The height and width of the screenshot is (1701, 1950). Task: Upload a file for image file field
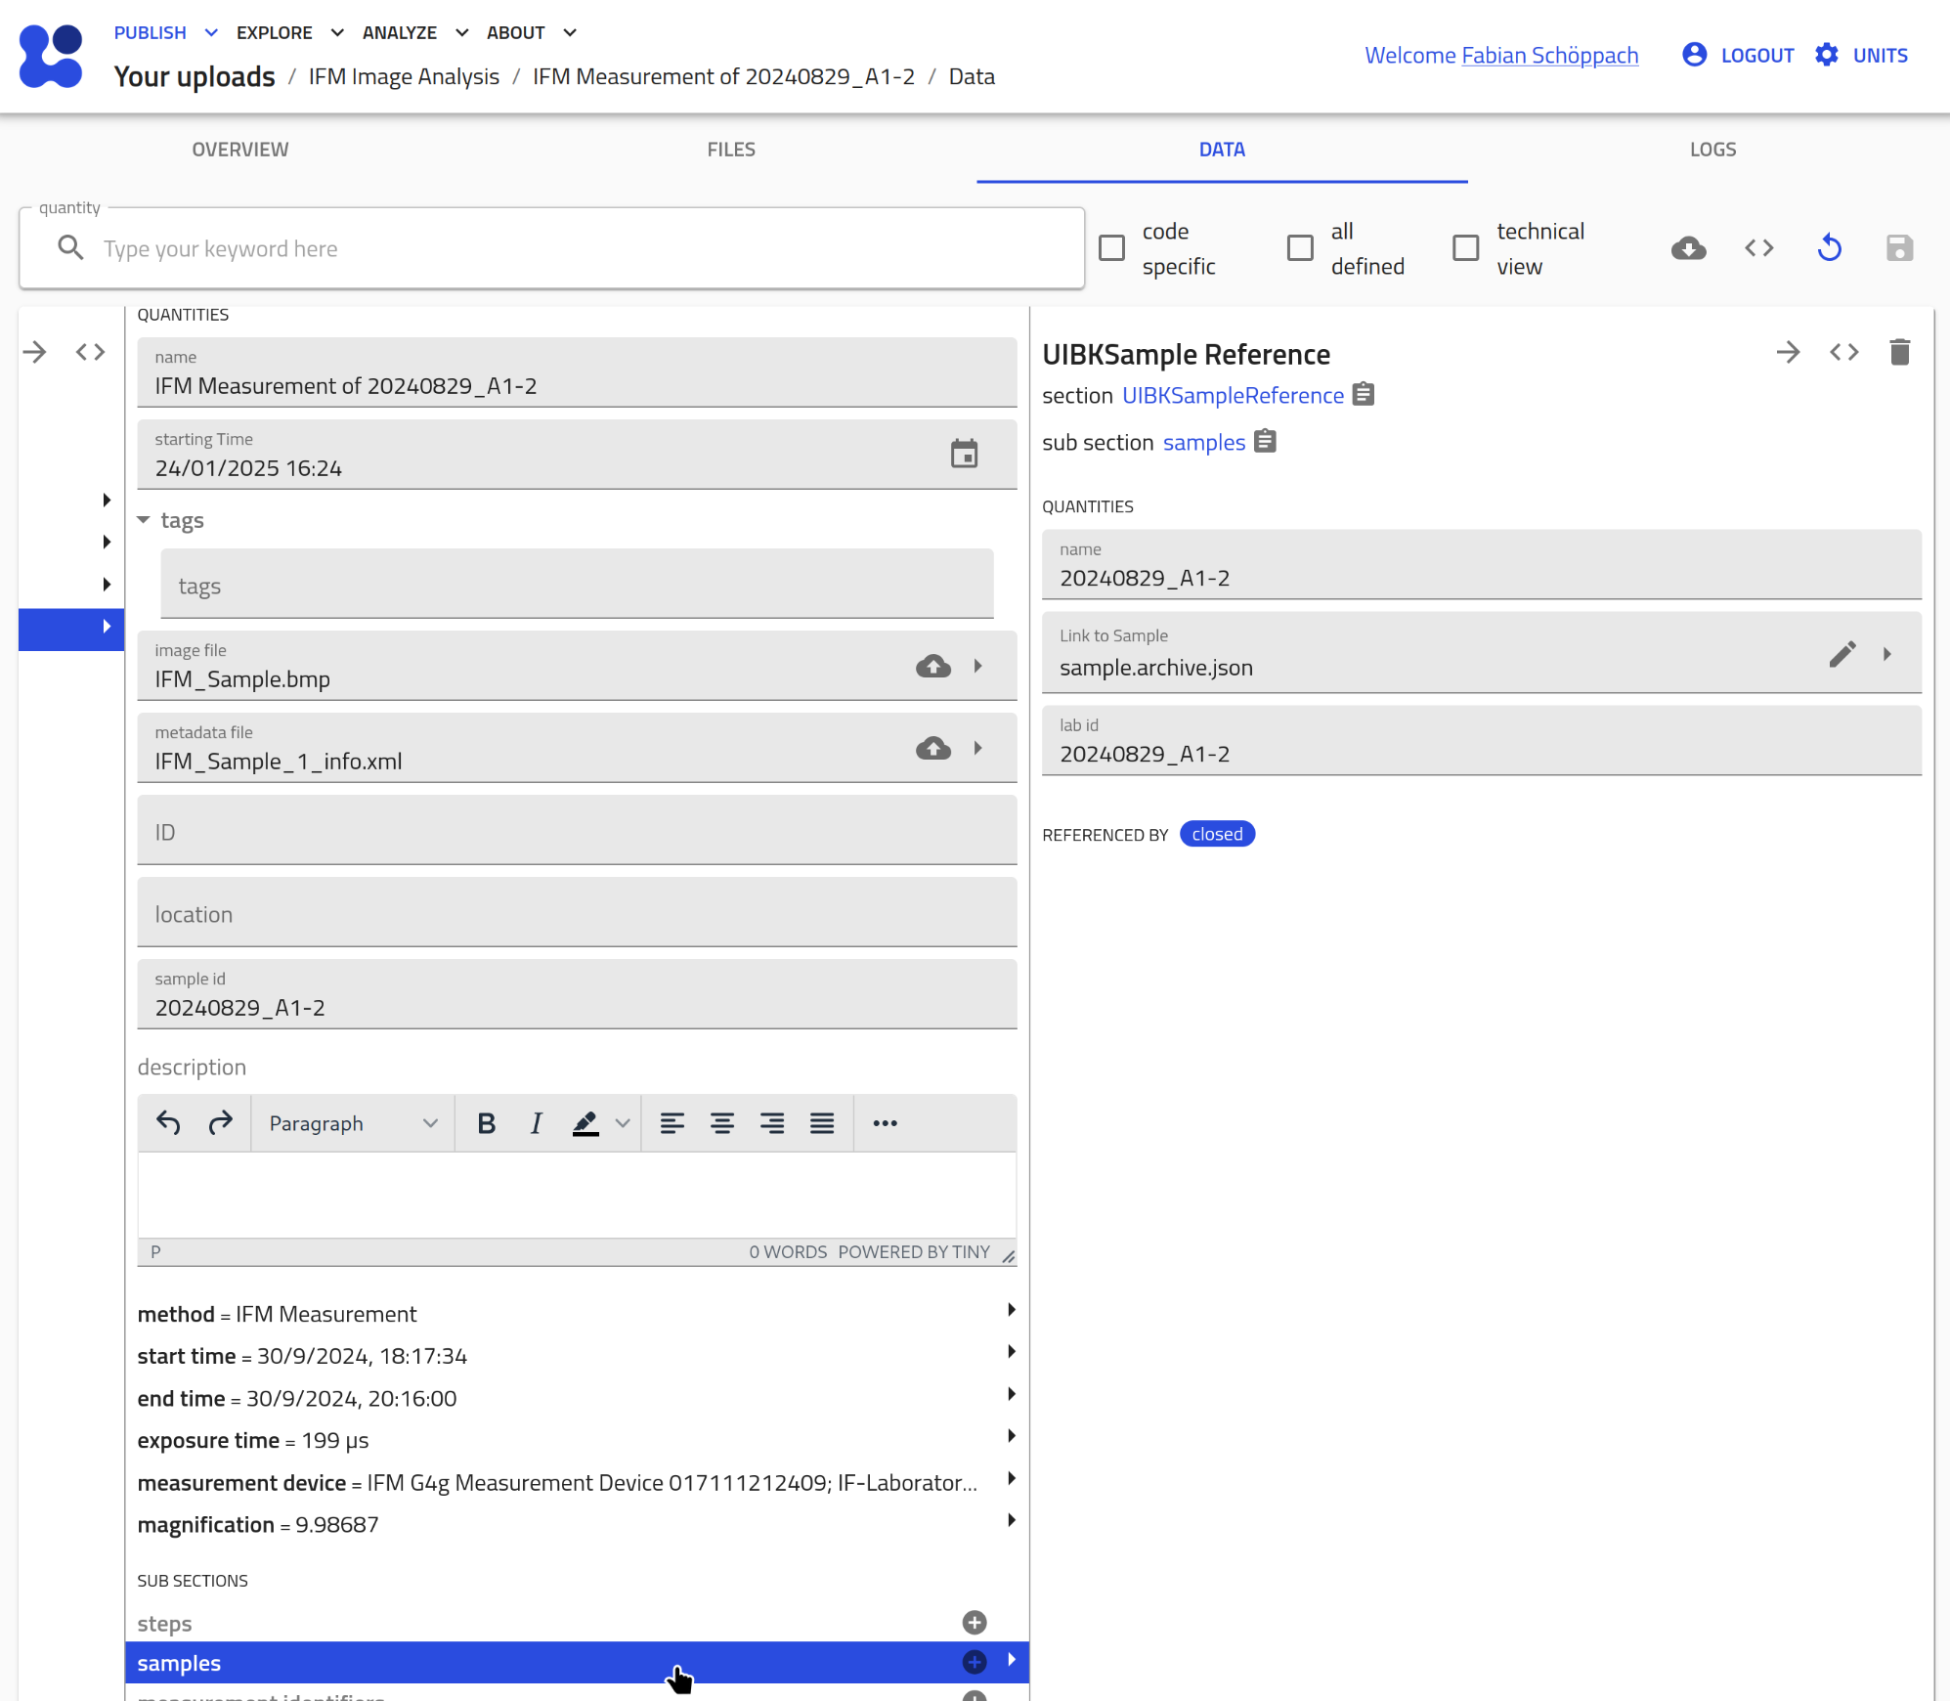pos(932,667)
